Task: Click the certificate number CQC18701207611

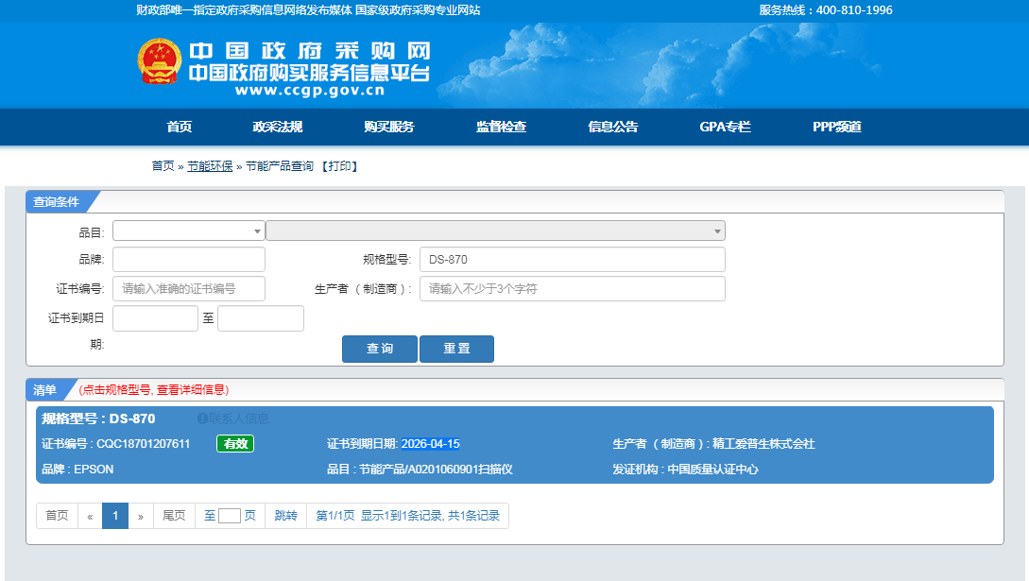Action: (143, 444)
